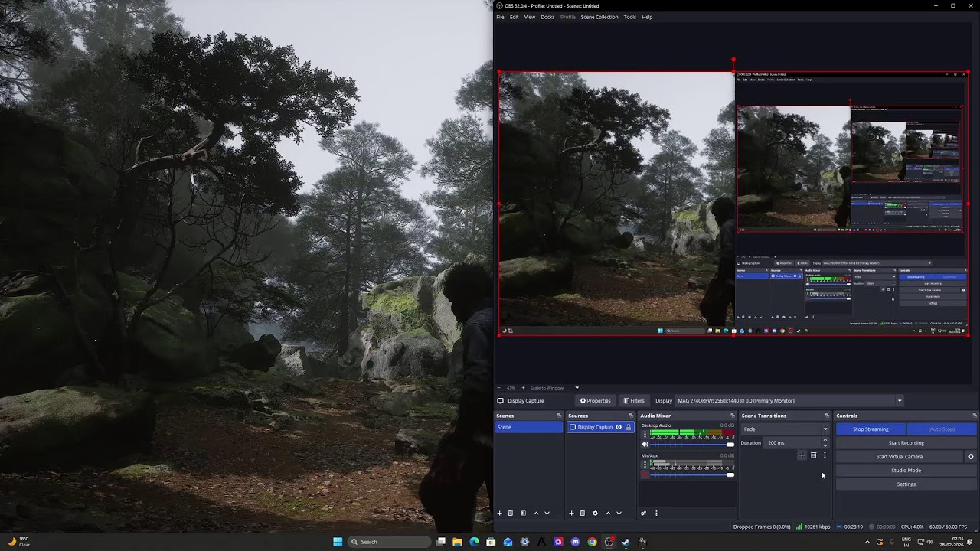Open the Edit menu

click(514, 17)
